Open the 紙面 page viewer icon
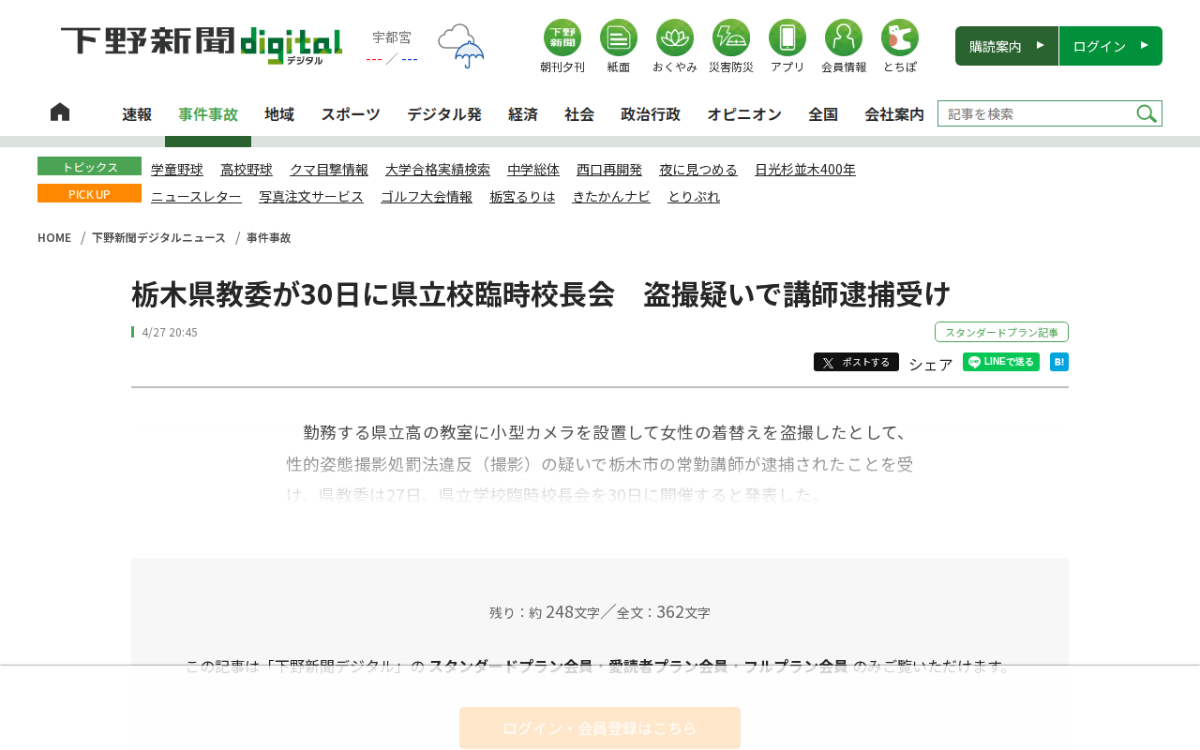The image size is (1200, 750). (619, 46)
